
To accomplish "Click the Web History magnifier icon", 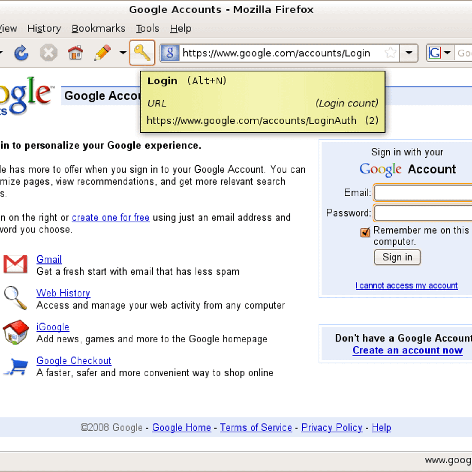I will (15, 298).
